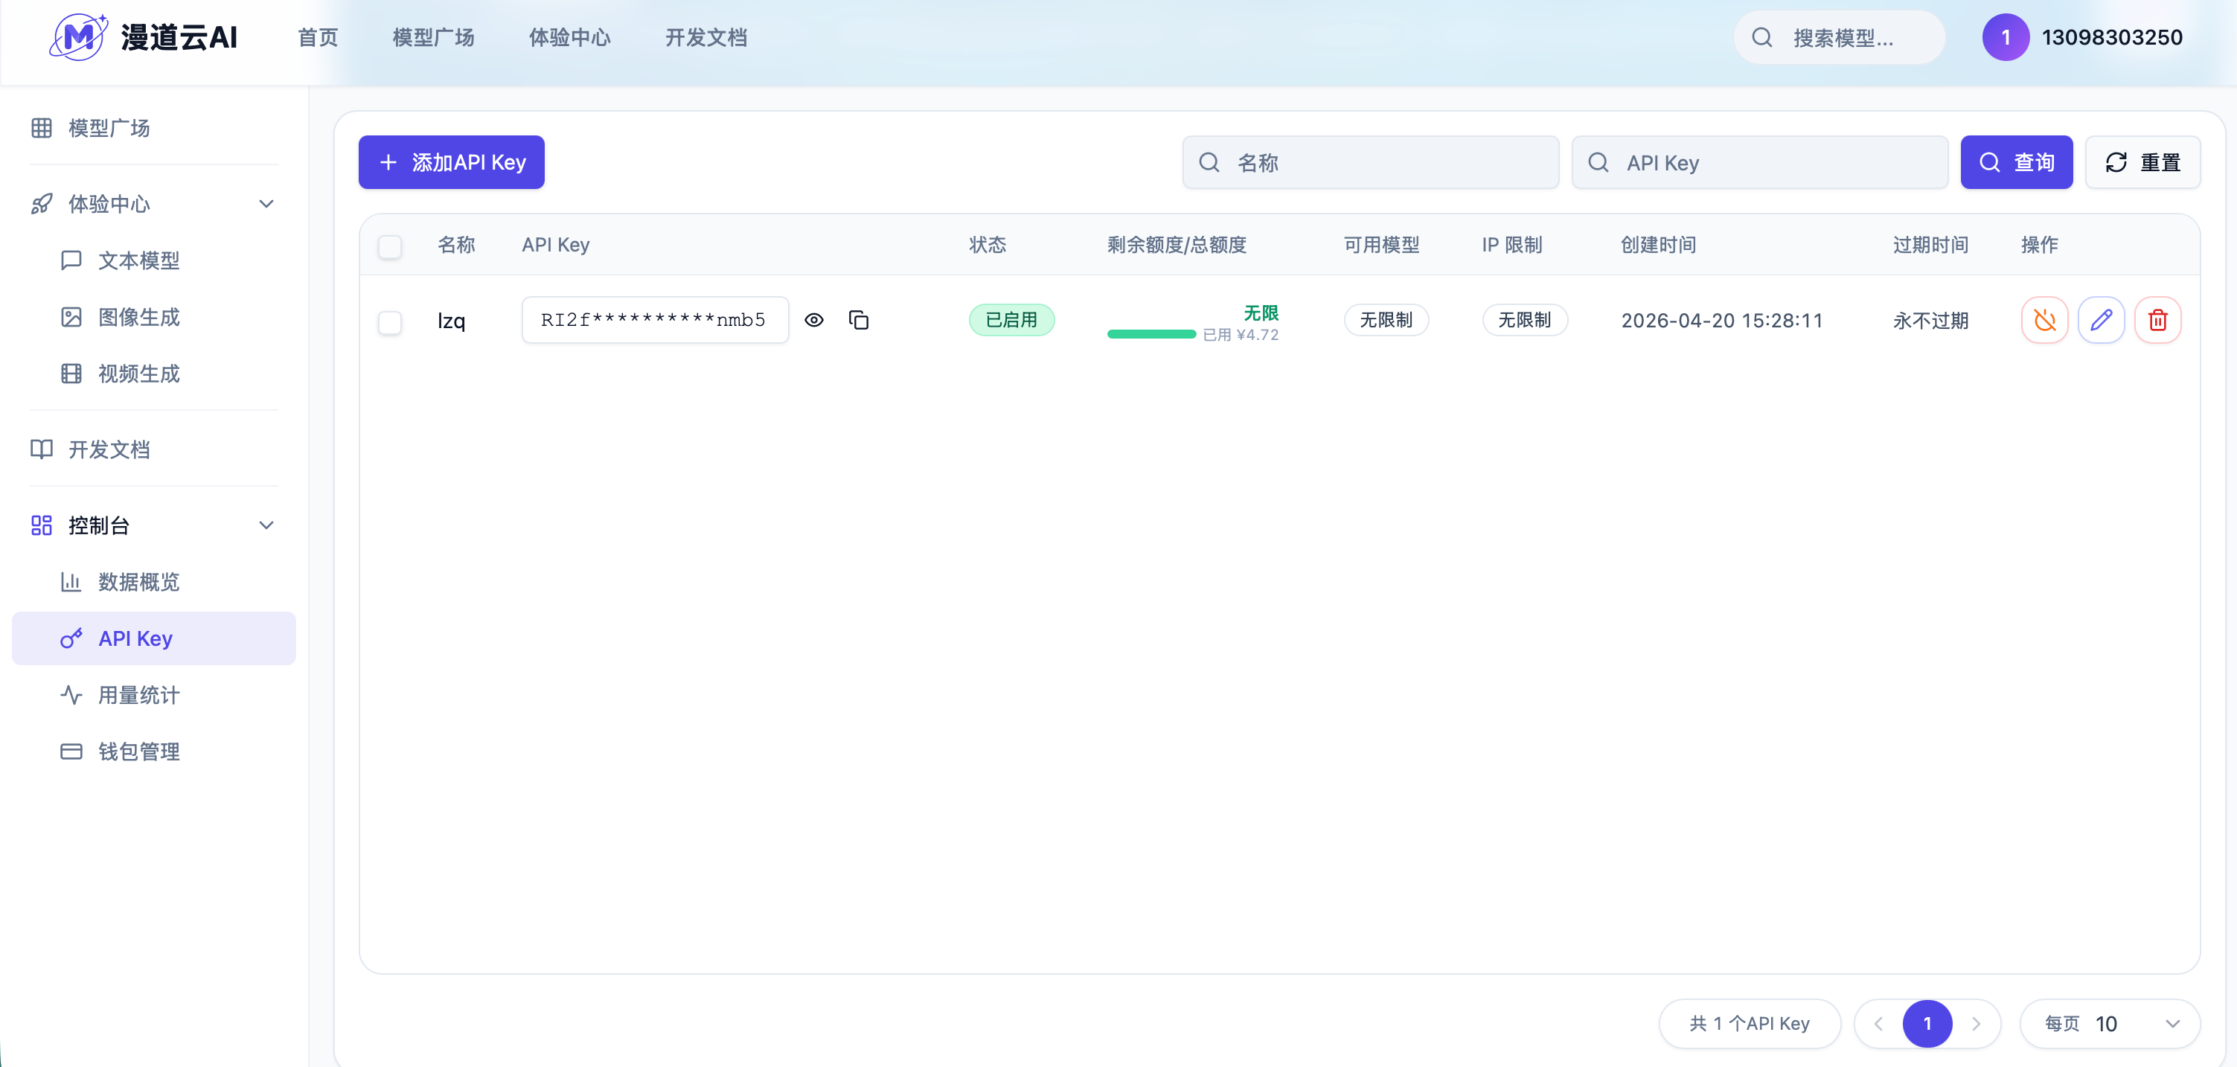The height and width of the screenshot is (1067, 2237).
Task: Click the key icon for API Key
Action: 71,638
